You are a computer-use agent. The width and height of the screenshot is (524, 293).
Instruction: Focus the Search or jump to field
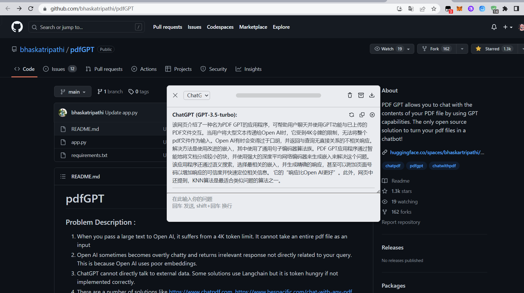87,27
